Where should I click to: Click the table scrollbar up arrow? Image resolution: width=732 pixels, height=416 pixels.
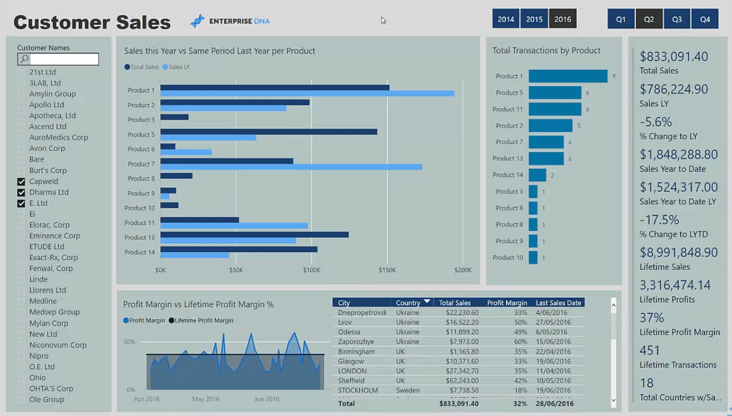pyautogui.click(x=613, y=305)
